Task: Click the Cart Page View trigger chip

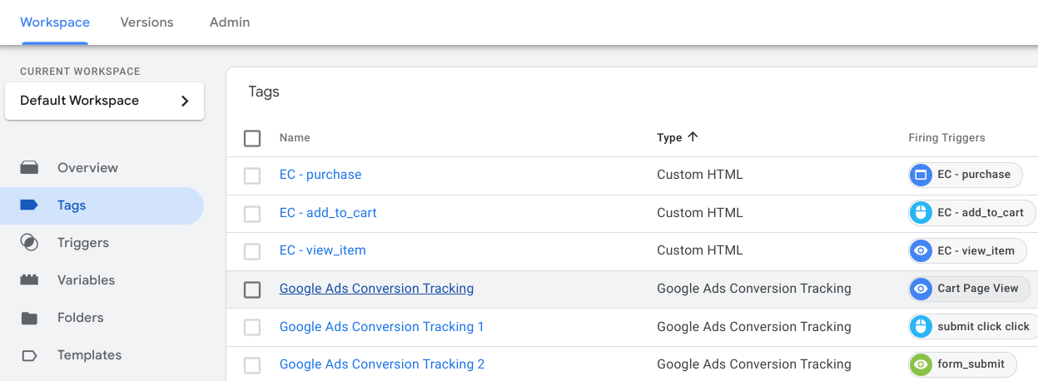Action: [969, 289]
